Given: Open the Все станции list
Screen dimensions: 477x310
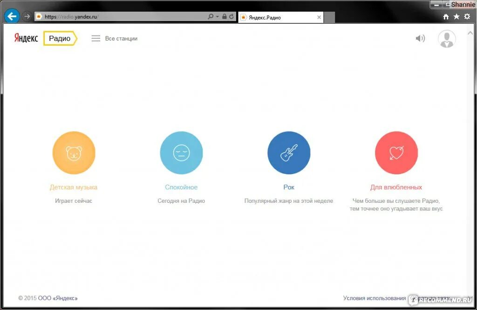Looking at the screenshot, I should point(121,39).
